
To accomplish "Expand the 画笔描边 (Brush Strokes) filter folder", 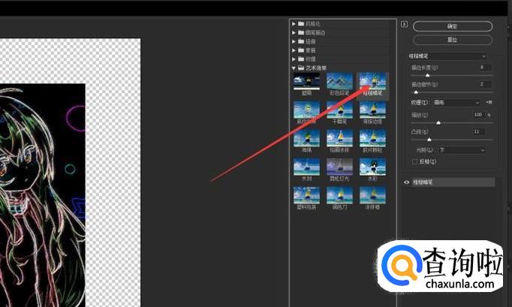I will (x=294, y=33).
